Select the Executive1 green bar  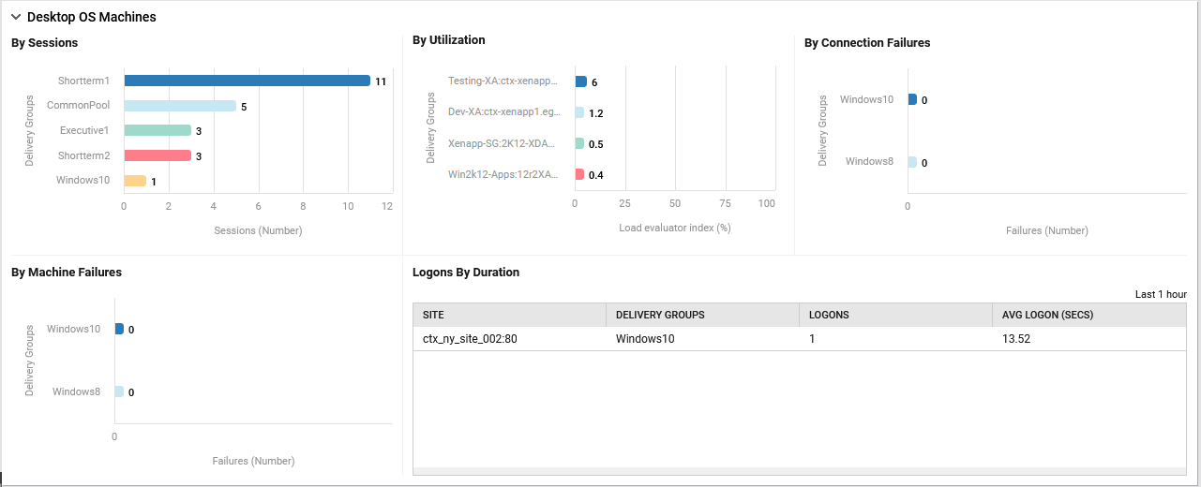[157, 130]
